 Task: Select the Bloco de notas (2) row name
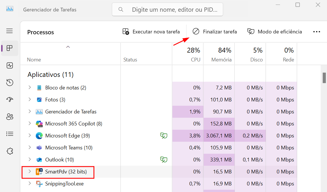tap(66, 88)
